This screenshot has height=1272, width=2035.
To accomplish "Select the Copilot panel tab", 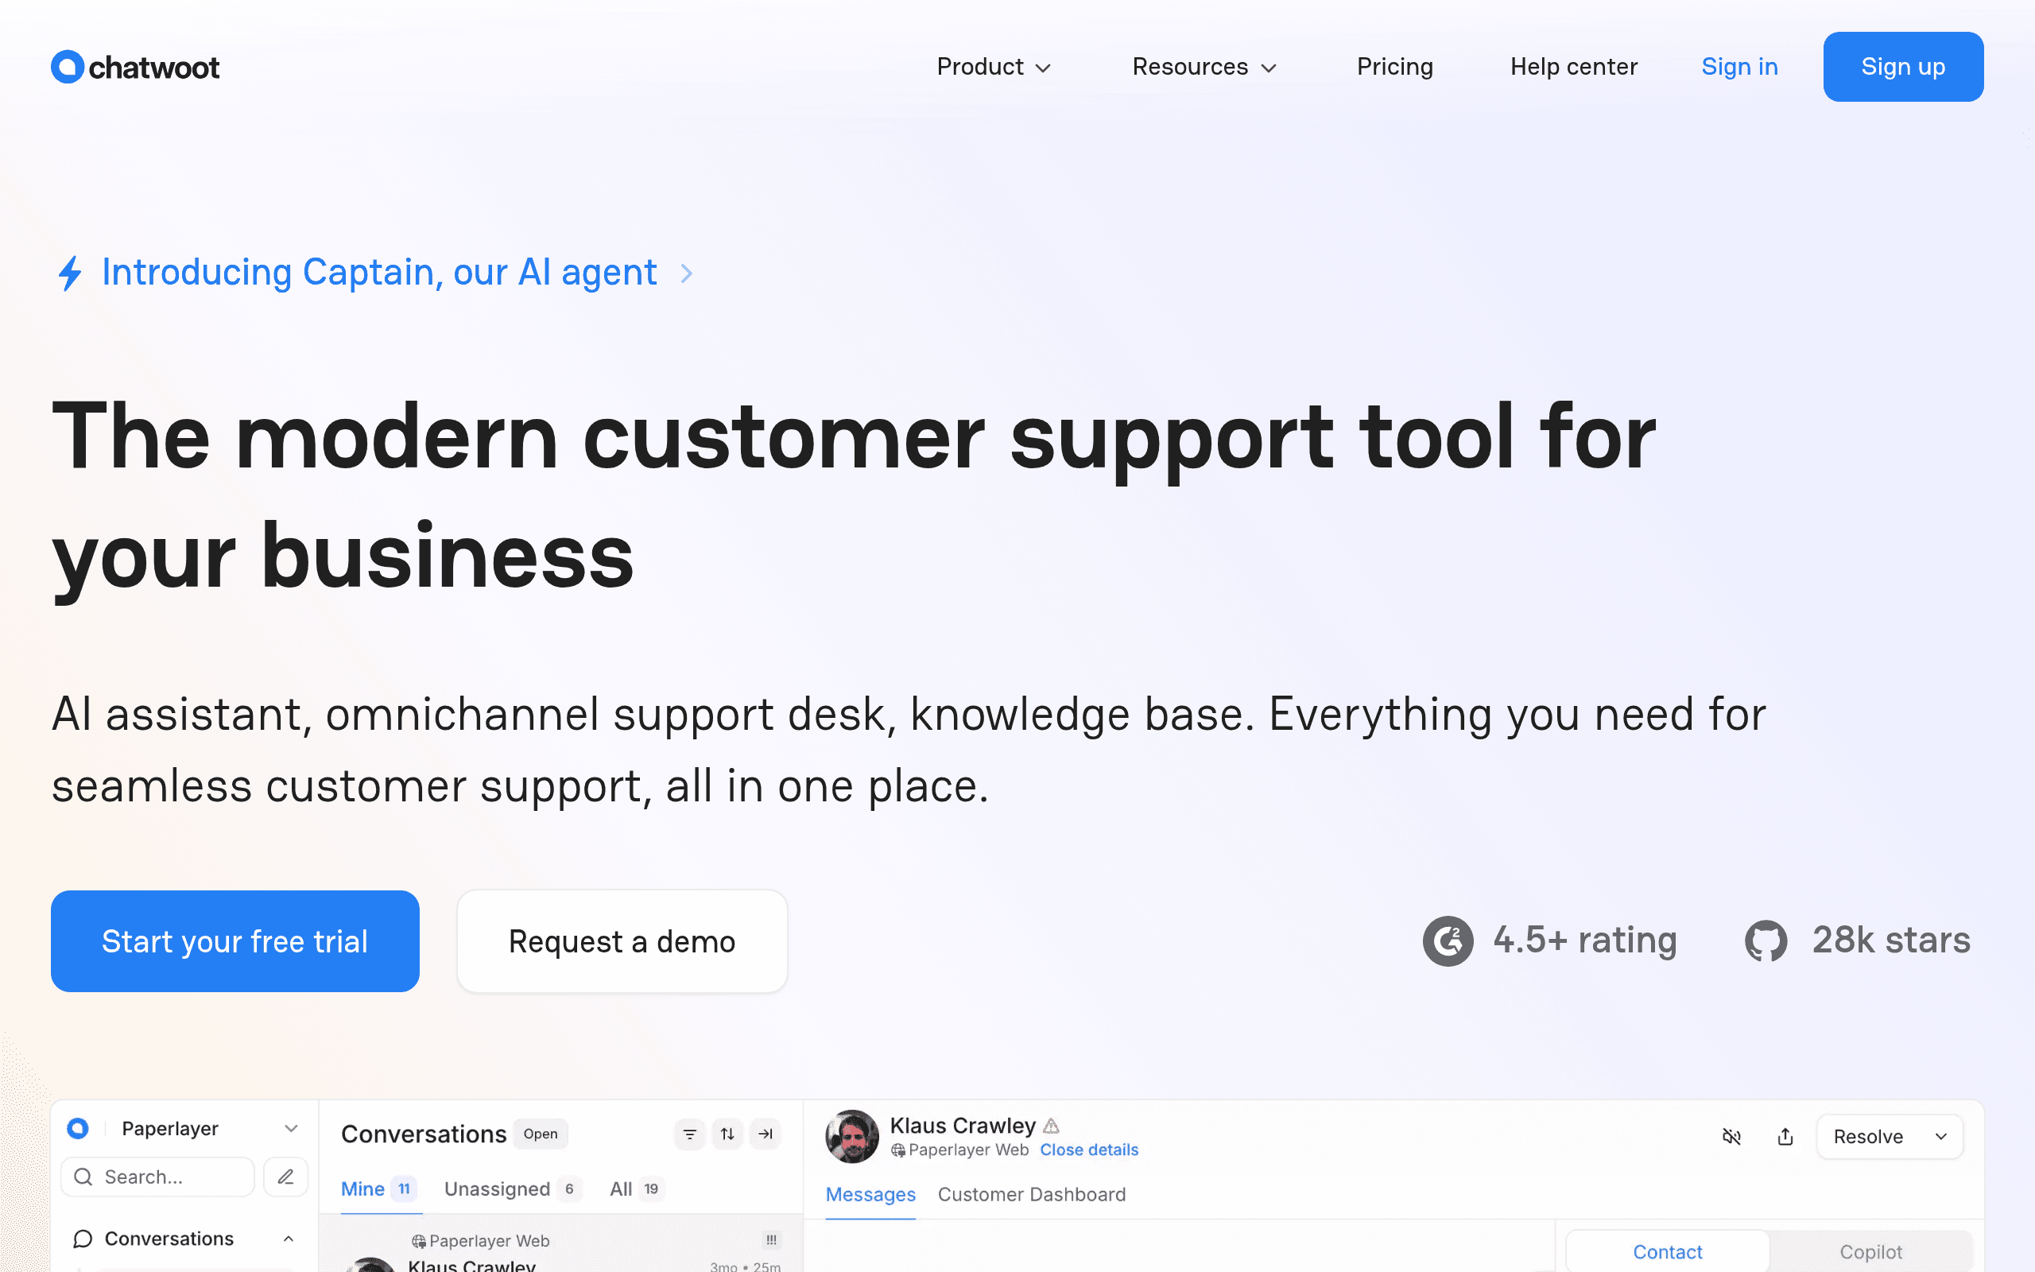I will tap(1871, 1252).
